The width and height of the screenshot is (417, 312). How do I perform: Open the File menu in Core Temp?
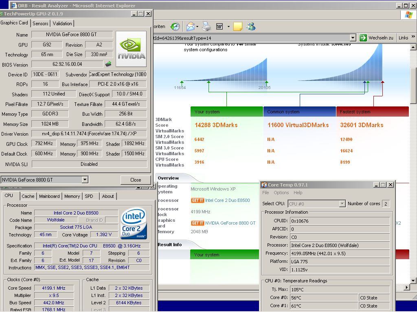[x=266, y=193]
